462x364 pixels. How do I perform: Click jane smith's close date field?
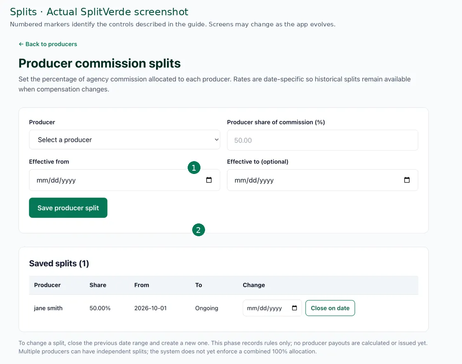(272, 308)
